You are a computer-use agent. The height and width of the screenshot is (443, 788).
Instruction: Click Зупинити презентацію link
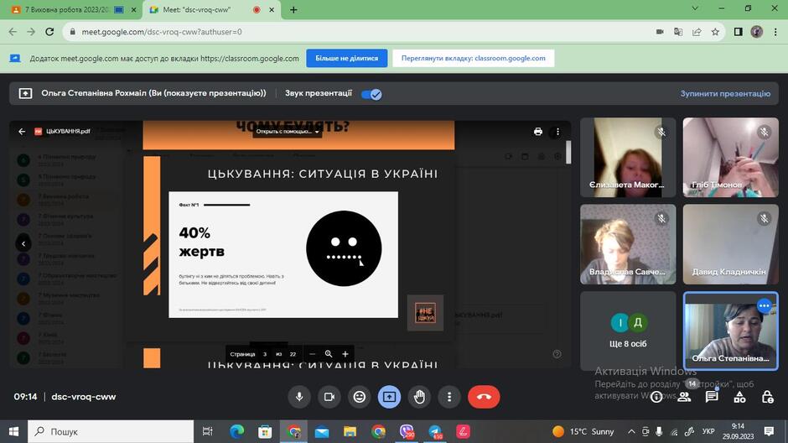[725, 93]
